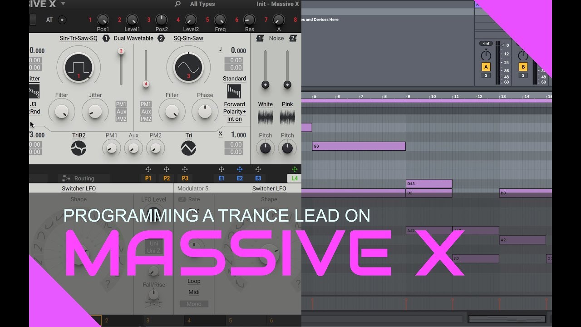Viewport: 581px width, 327px height.
Task: Open the Sin-Tri-Saw-SQ wavetable menu
Action: pyautogui.click(x=79, y=39)
